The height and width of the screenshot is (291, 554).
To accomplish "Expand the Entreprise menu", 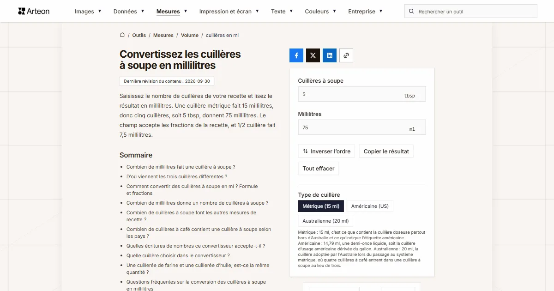I will tap(365, 12).
